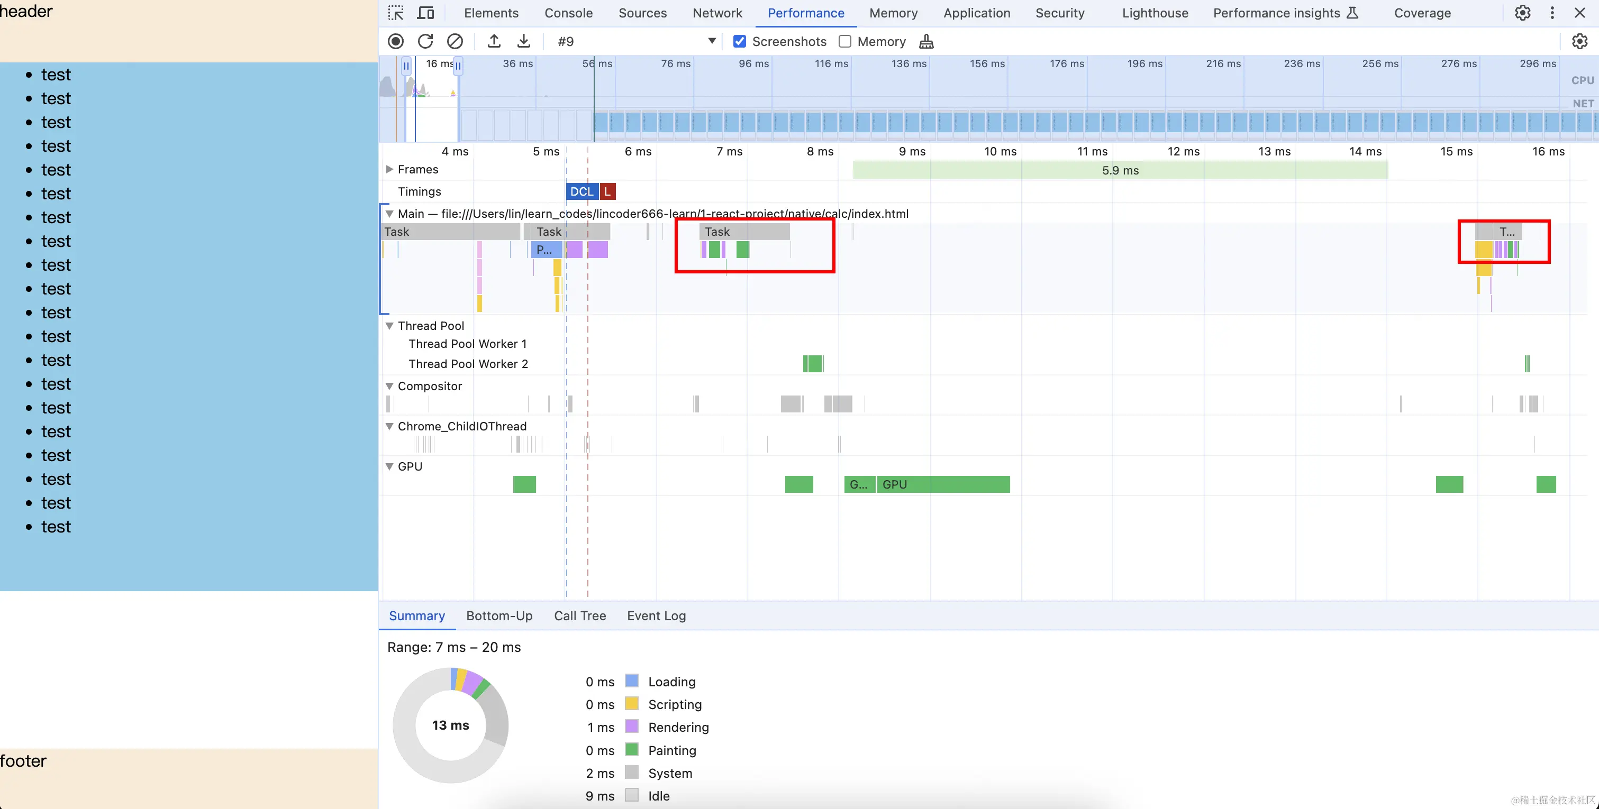
Task: Collapse the Thread Pool section
Action: click(389, 326)
